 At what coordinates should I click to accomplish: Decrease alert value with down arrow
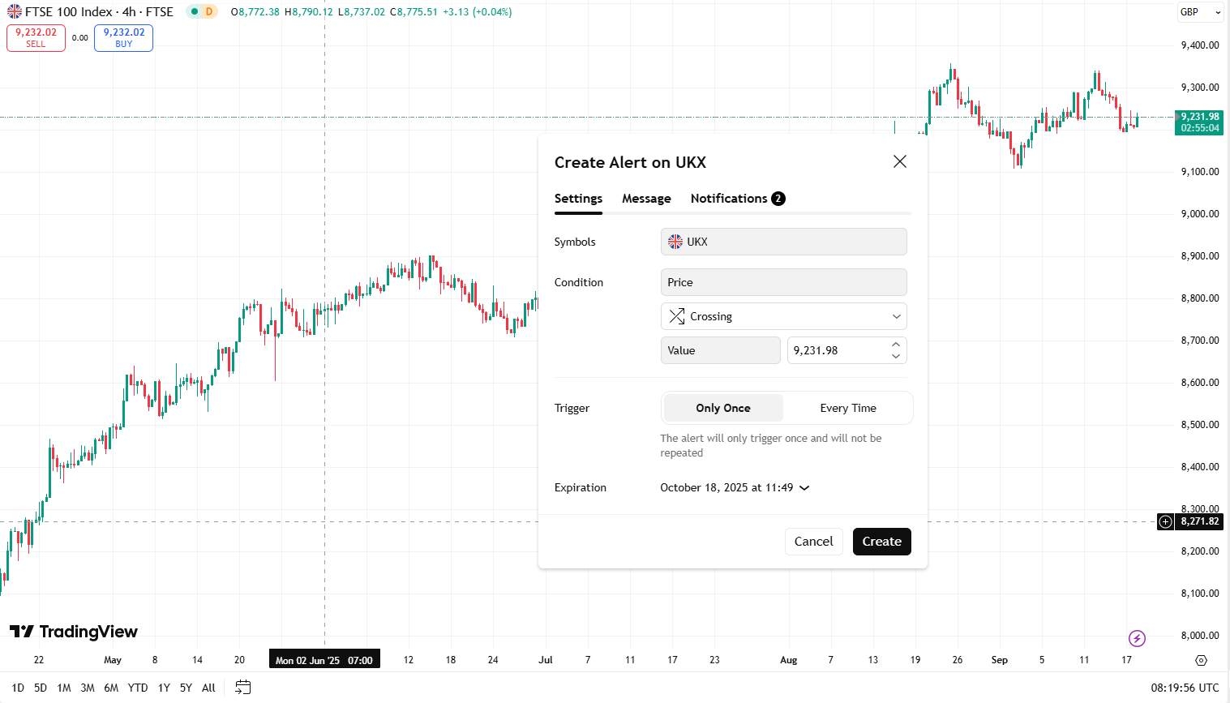pyautogui.click(x=896, y=356)
